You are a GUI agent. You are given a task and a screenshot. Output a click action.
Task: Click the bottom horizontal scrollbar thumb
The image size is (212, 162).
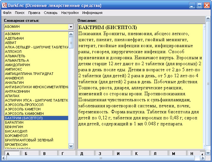(101, 158)
